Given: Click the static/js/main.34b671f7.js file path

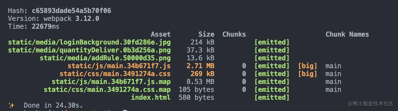Looking at the screenshot, I should click(119, 66).
